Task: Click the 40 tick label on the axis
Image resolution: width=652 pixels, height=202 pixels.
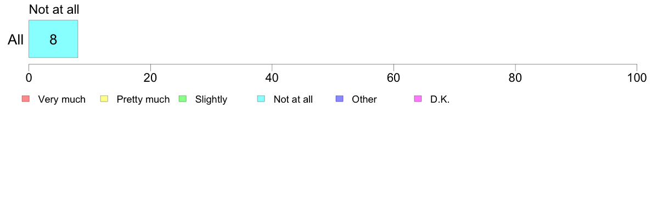Action: click(x=272, y=77)
